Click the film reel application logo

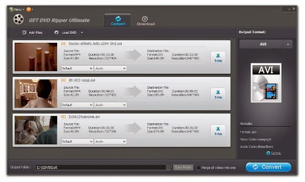tap(18, 19)
